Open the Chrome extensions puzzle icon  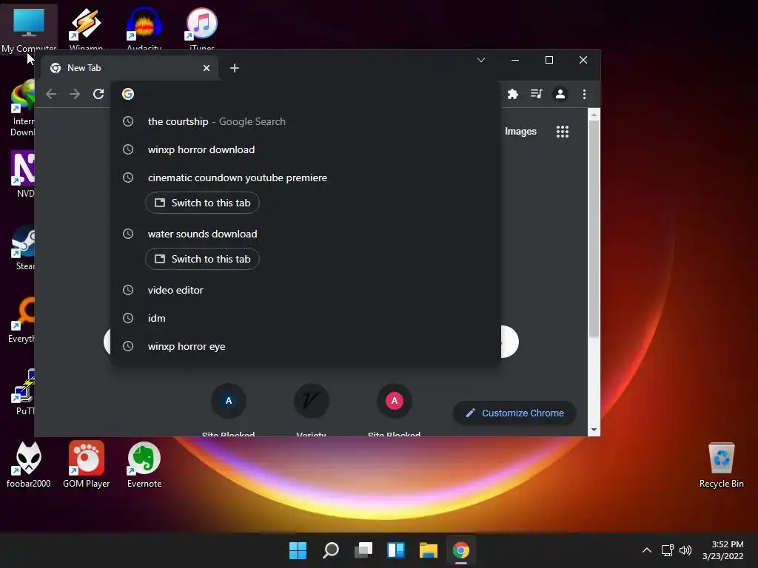[512, 94]
